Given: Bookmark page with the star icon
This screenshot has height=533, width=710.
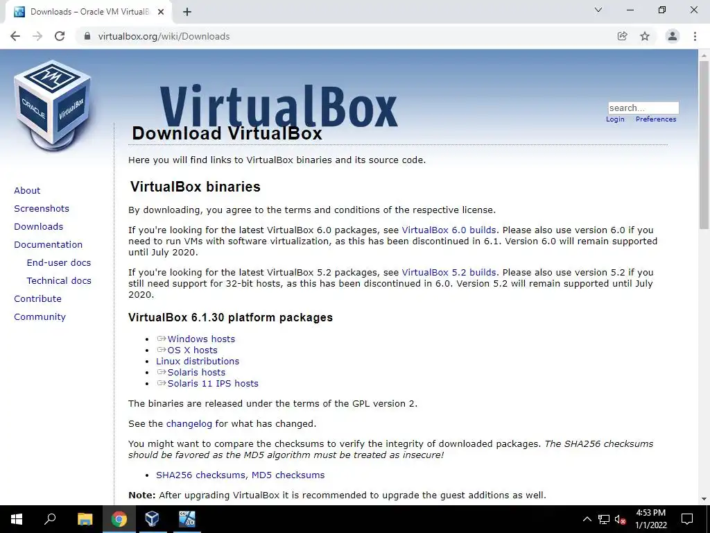Looking at the screenshot, I should click(645, 36).
